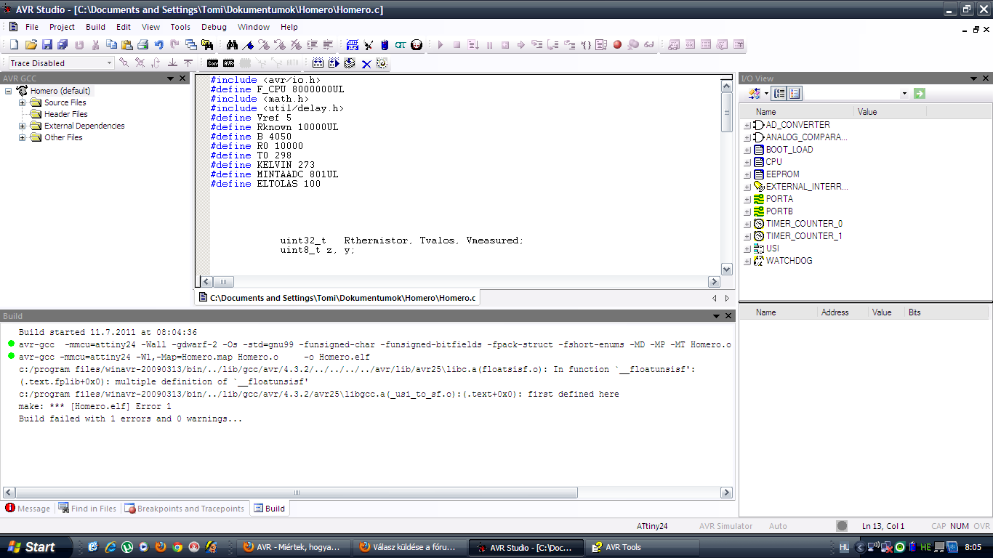Click the blue chip programmer icon
The height and width of the screenshot is (558, 993).
tap(385, 45)
